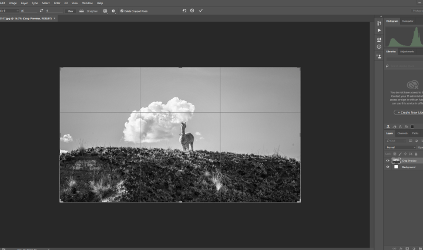Viewport: 423px width, 250px height.
Task: Click the Search Adobe Stock field
Action: click(x=406, y=66)
